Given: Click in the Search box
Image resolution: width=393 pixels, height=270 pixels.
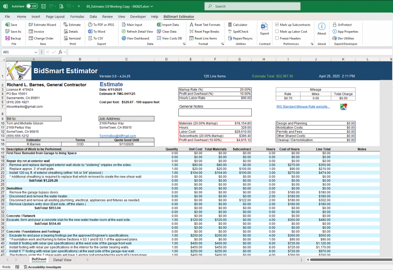Looking at the screenshot, I should point(253,6).
